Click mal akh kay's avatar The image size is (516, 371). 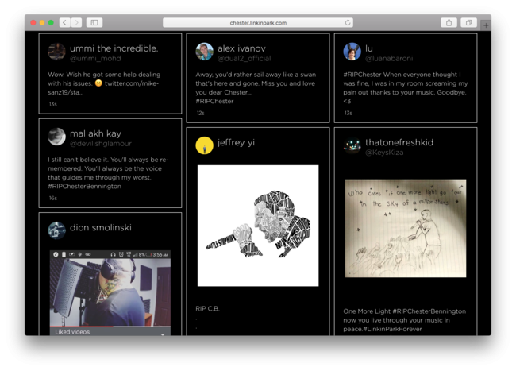pos(56,137)
